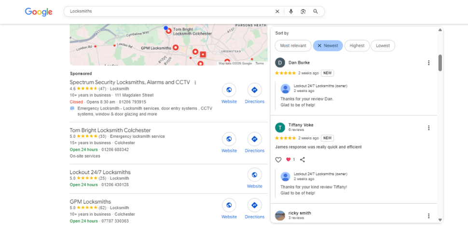Click the Sponsored label
The image size is (468, 249).
tap(81, 74)
